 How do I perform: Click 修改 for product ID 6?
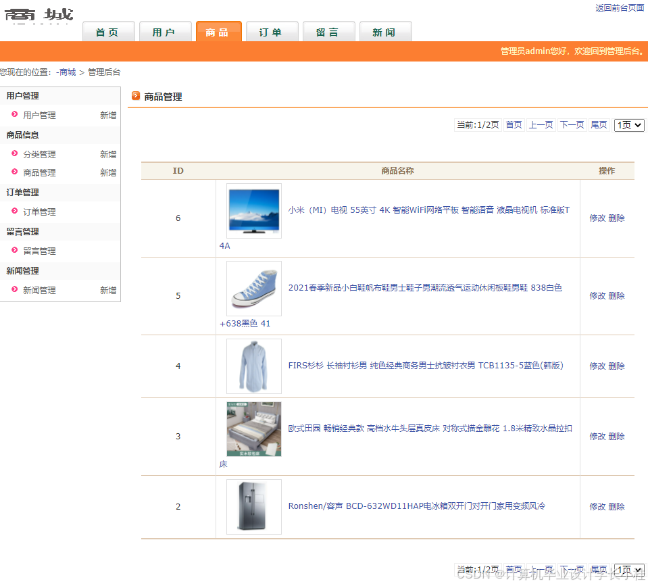pos(597,218)
